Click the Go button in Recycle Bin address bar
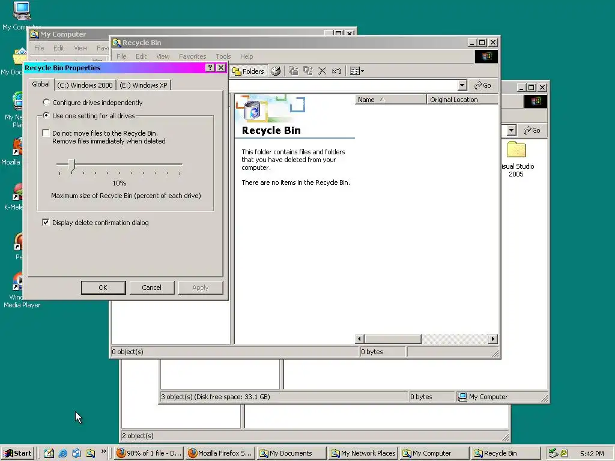This screenshot has width=615, height=461. click(482, 85)
